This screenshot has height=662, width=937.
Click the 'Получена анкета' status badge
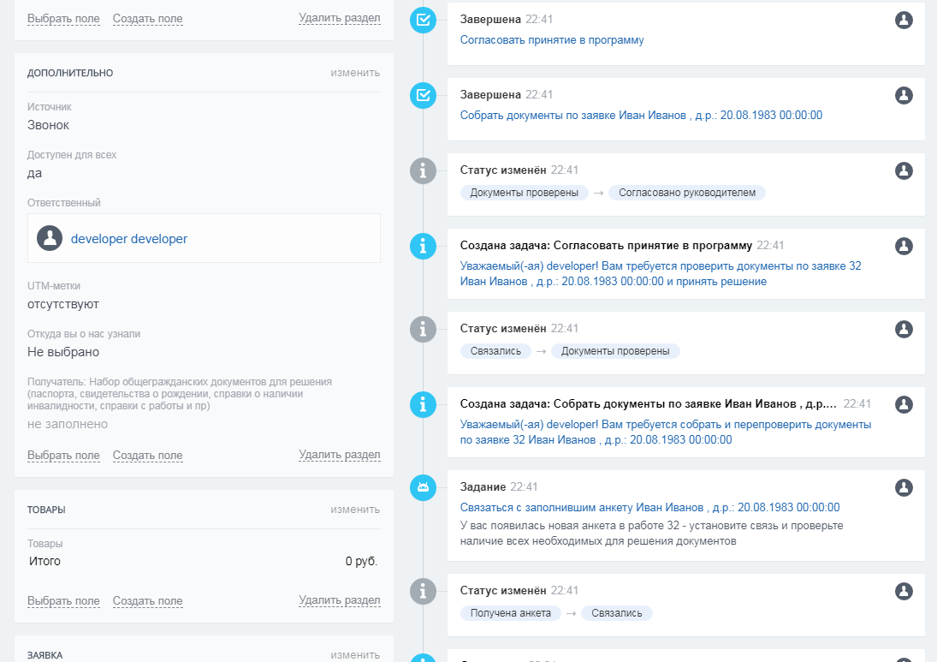(x=511, y=613)
